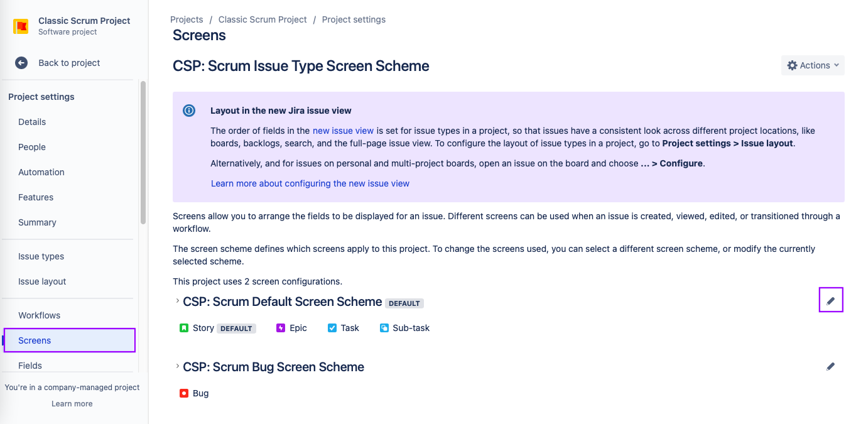Open the new issue view link
Image resolution: width=856 pixels, height=424 pixels.
click(x=343, y=131)
